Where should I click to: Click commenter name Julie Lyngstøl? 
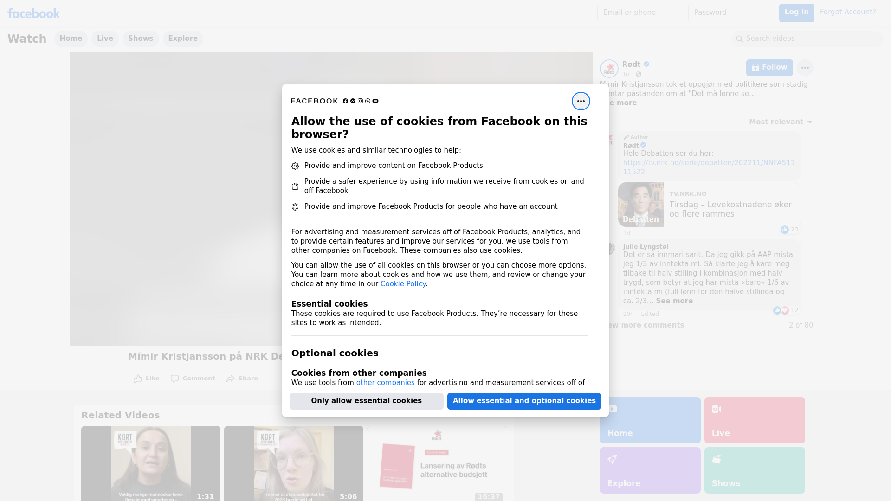tap(646, 247)
